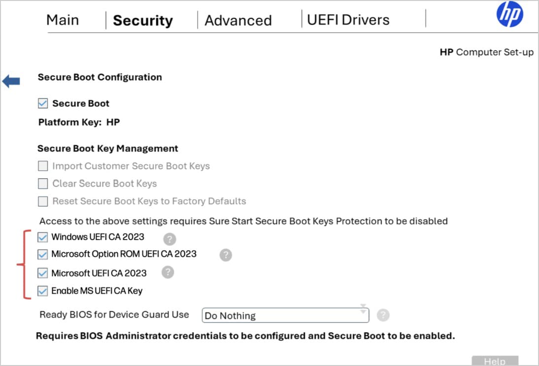The width and height of the screenshot is (539, 366).
Task: Go to the UEFI Drivers tab
Action: point(348,20)
